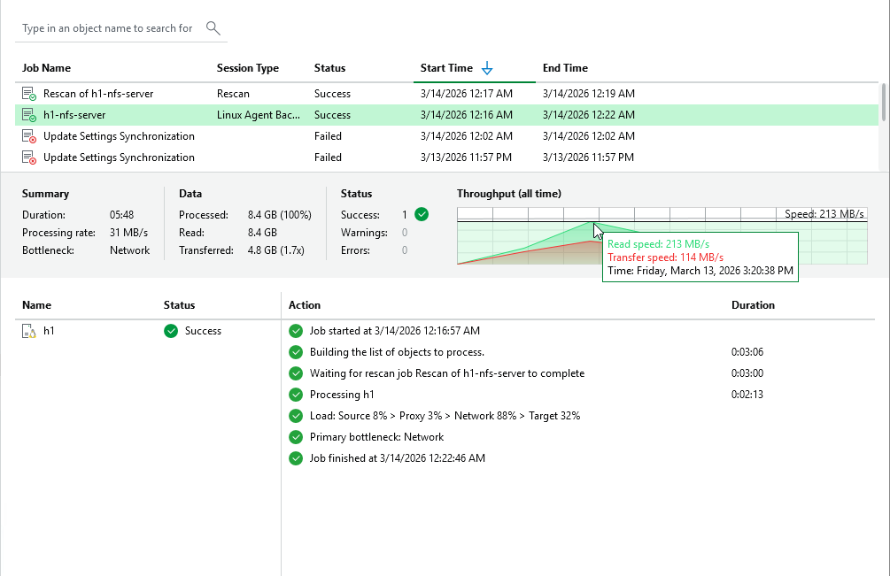Click the h1 machine icon
This screenshot has height=576, width=890.
pyautogui.click(x=29, y=331)
